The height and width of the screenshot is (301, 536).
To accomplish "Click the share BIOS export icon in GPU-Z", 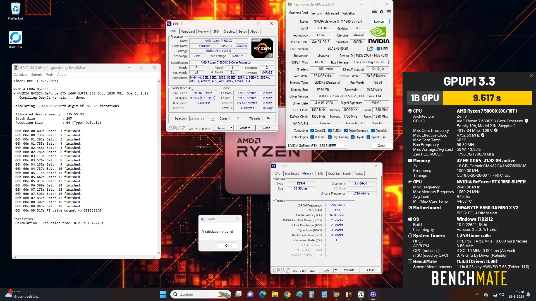I will pyautogui.click(x=370, y=48).
